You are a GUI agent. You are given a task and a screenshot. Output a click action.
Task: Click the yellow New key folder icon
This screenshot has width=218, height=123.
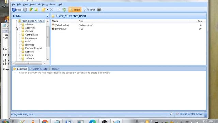click(44, 10)
